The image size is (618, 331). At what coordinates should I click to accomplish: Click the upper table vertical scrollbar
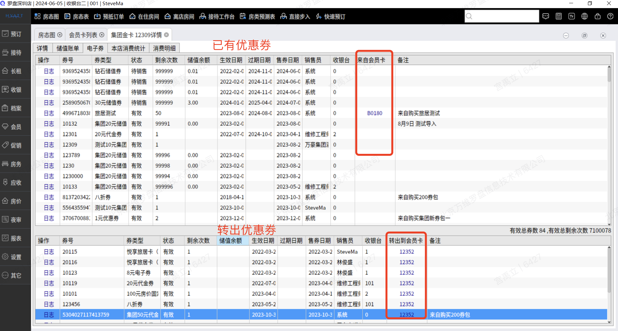(x=609, y=145)
